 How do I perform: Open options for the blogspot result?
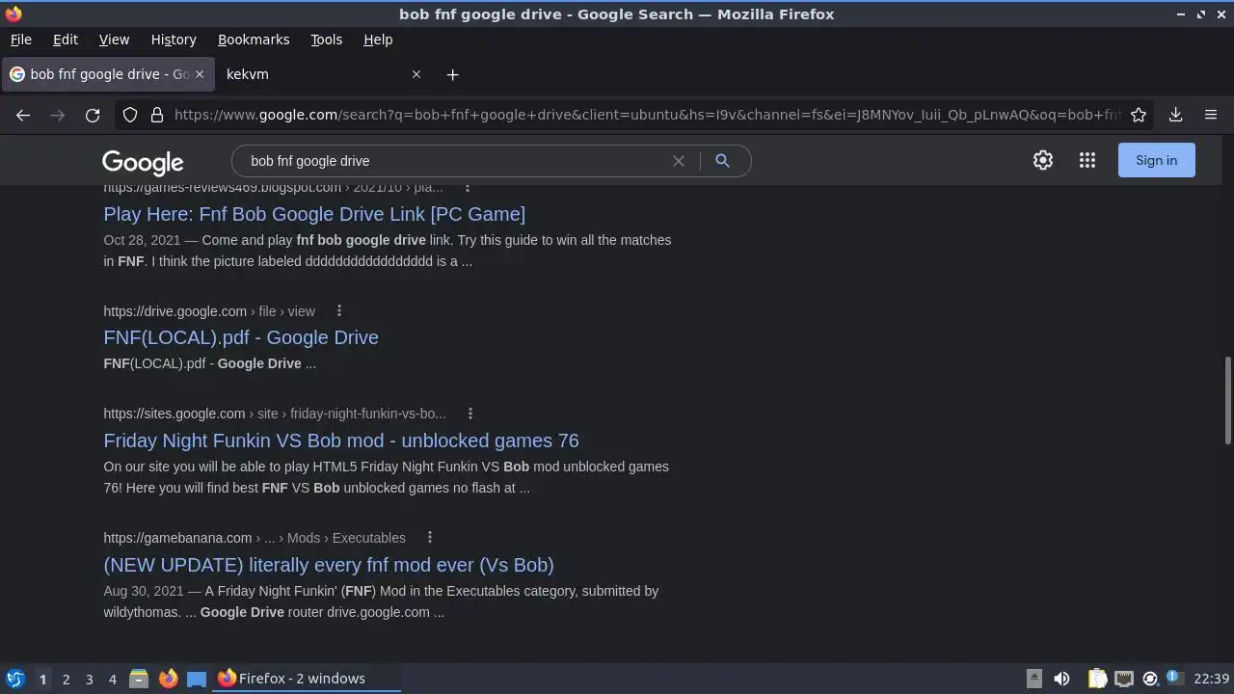tap(468, 187)
